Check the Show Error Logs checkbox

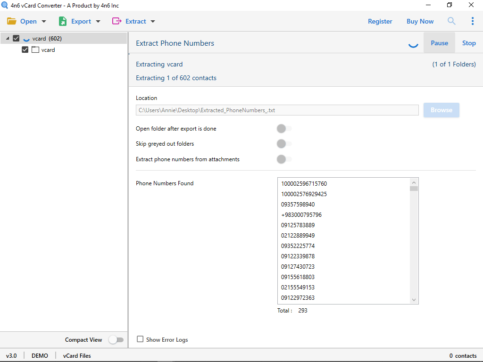[140, 339]
